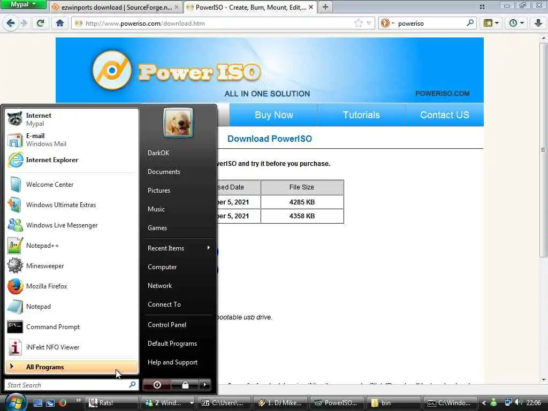Image resolution: width=548 pixels, height=411 pixels.
Task: Show desktop from Quick Launch
Action: click(38, 403)
